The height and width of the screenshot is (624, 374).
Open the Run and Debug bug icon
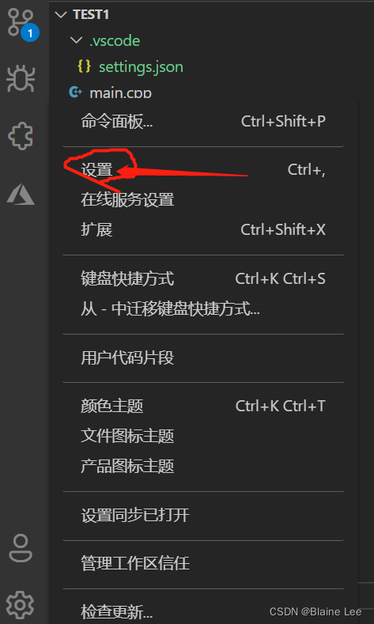(21, 79)
